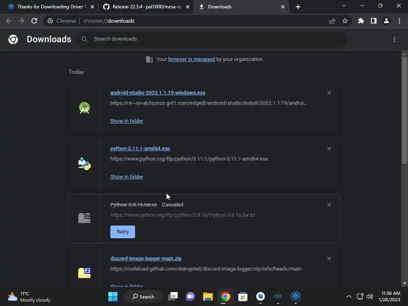The image size is (408, 306).
Task: Share this page icon in address bar
Action: tap(332, 21)
